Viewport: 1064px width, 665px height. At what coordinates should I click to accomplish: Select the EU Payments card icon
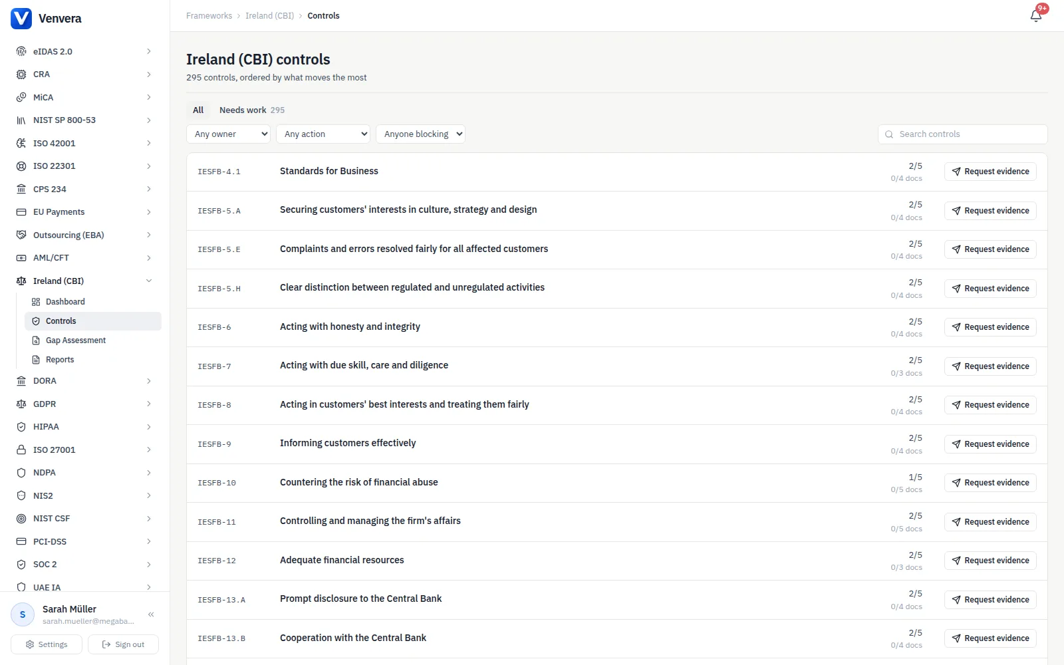21,212
